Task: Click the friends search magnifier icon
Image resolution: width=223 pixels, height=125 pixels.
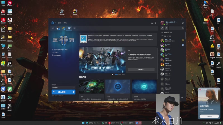Action: 183,28
